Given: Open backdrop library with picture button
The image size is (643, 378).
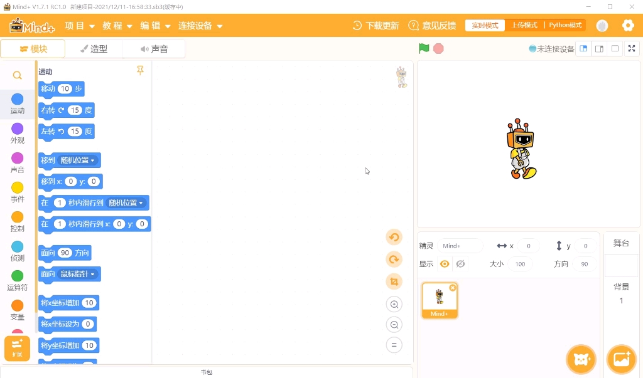Looking at the screenshot, I should (622, 360).
